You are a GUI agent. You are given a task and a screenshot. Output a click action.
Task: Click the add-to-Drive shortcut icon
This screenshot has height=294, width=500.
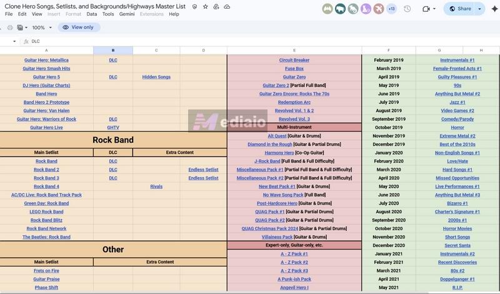pyautogui.click(x=216, y=6)
